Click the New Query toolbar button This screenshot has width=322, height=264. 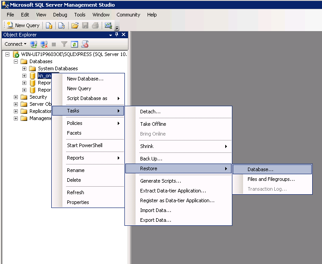pos(23,25)
